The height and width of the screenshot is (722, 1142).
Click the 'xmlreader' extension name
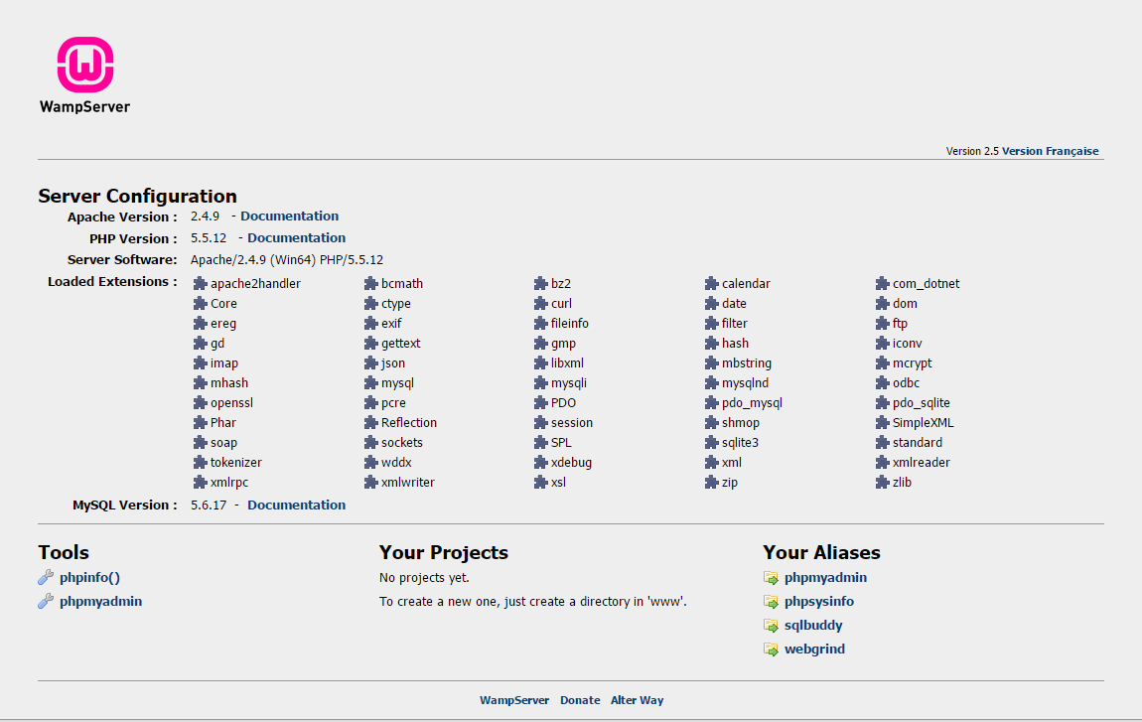click(x=922, y=463)
